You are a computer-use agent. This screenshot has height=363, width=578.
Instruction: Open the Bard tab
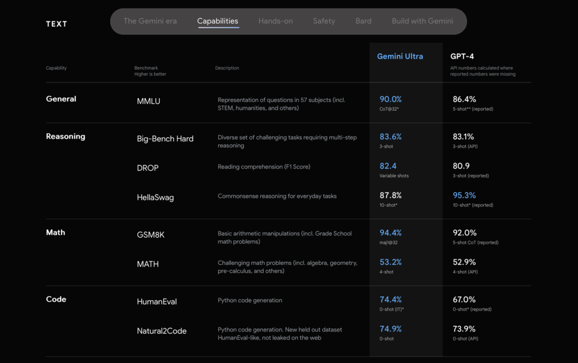[364, 21]
